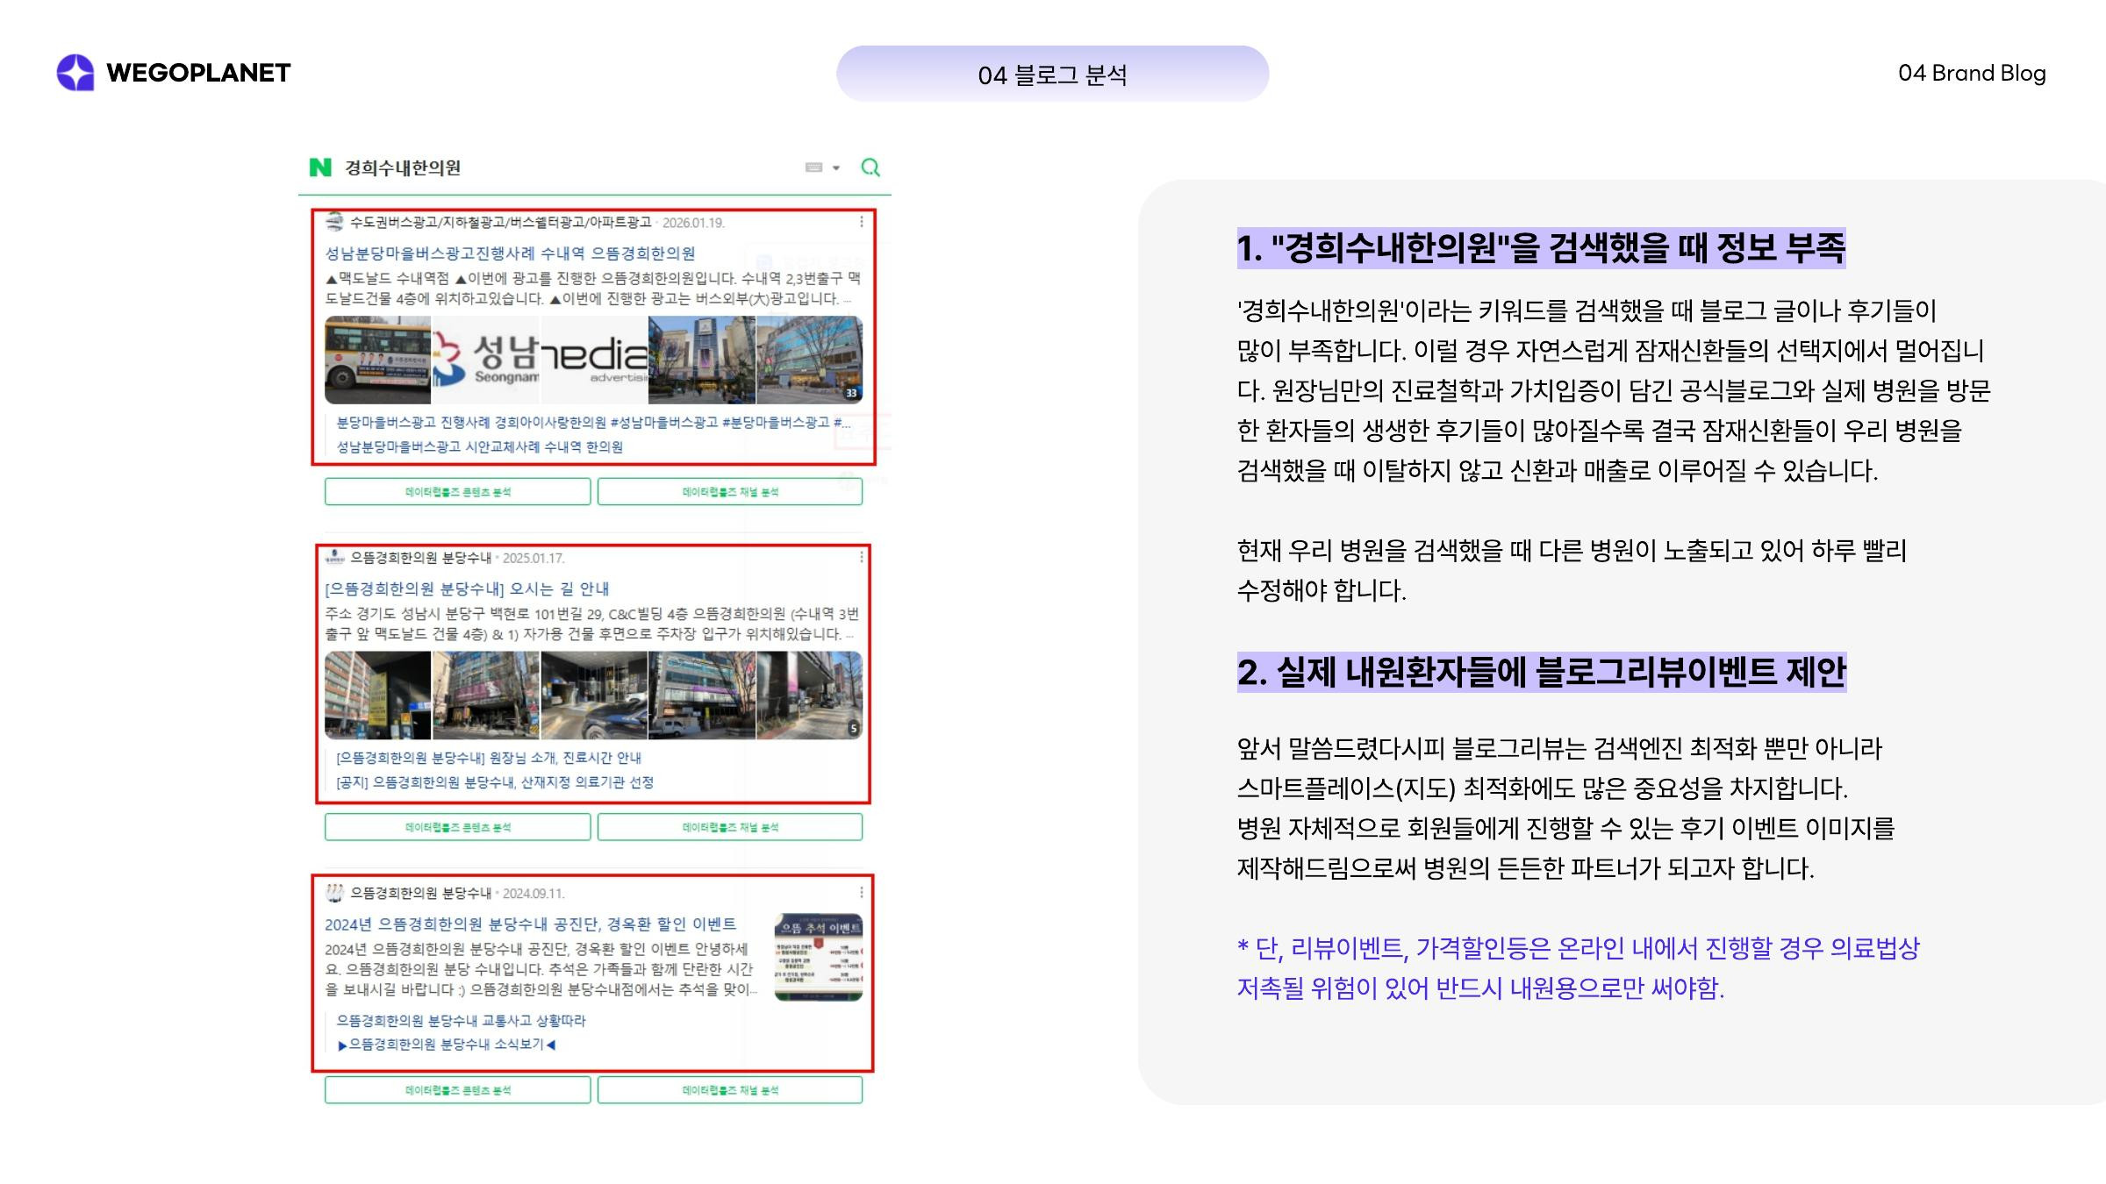Screen dimensions: 2106x1184
Task: Open the [공지] 산재지정 의료기관 선정 sub-link
Action: 495,782
